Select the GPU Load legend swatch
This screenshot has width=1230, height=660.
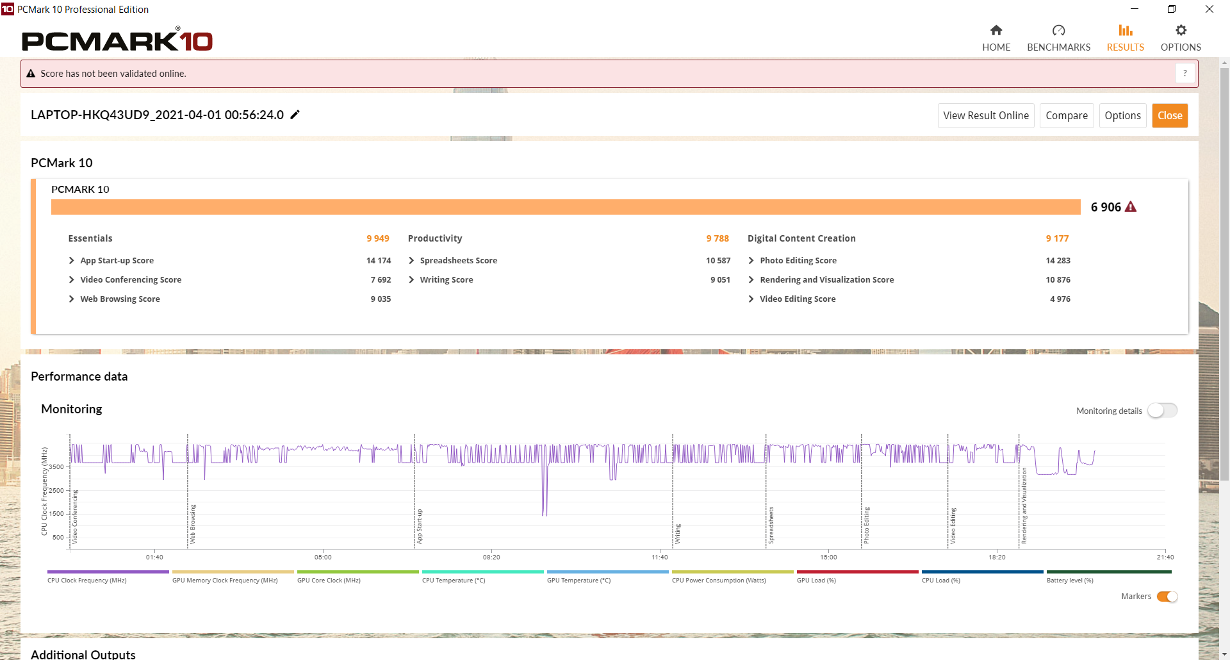point(858,572)
